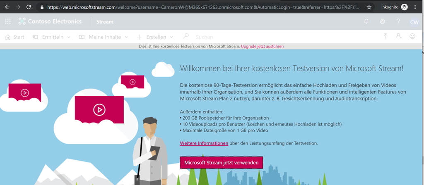Click 'Außerdem enthalten:' text

point(202,111)
